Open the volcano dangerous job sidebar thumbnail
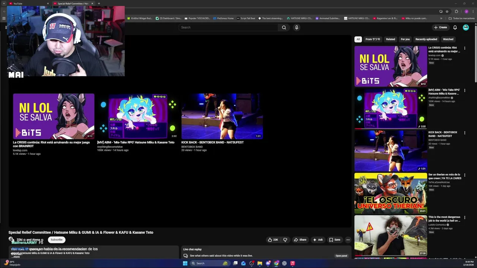Screen dimensions: 477x268 coord(391,236)
